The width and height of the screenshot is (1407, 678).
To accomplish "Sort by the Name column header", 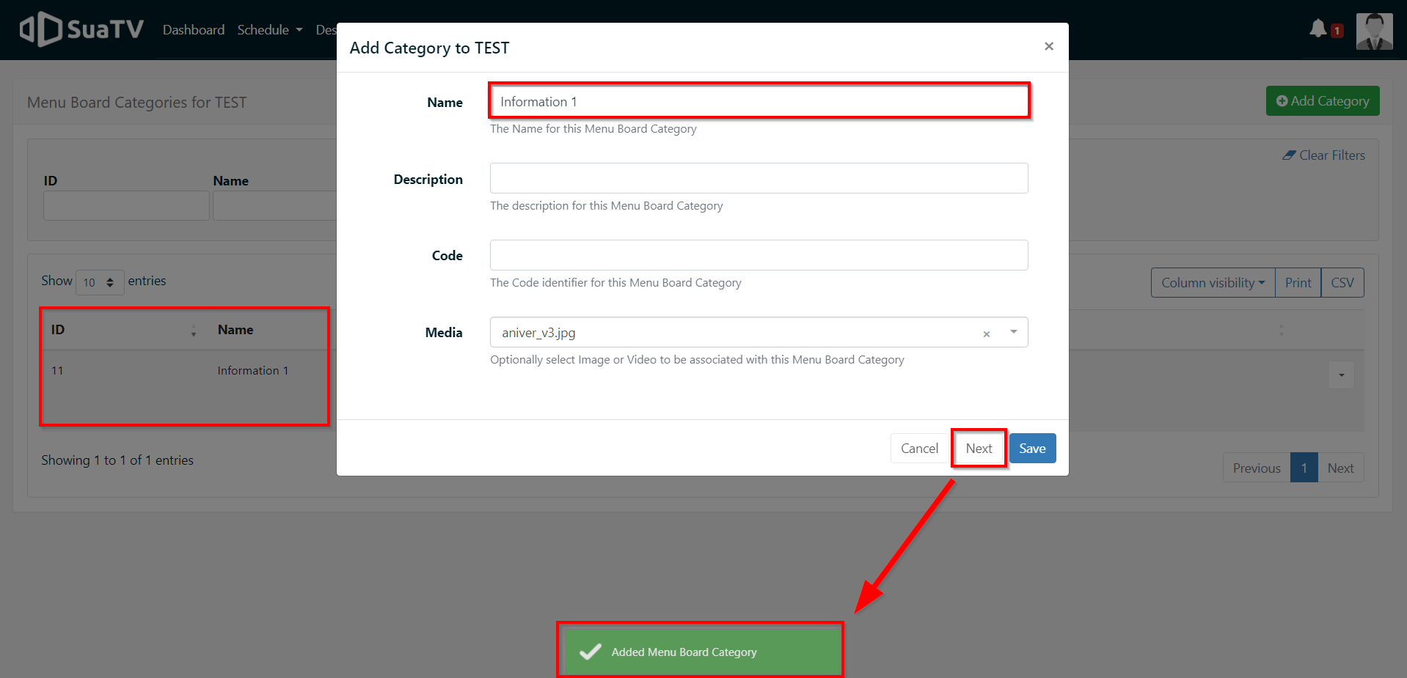I will pos(235,330).
